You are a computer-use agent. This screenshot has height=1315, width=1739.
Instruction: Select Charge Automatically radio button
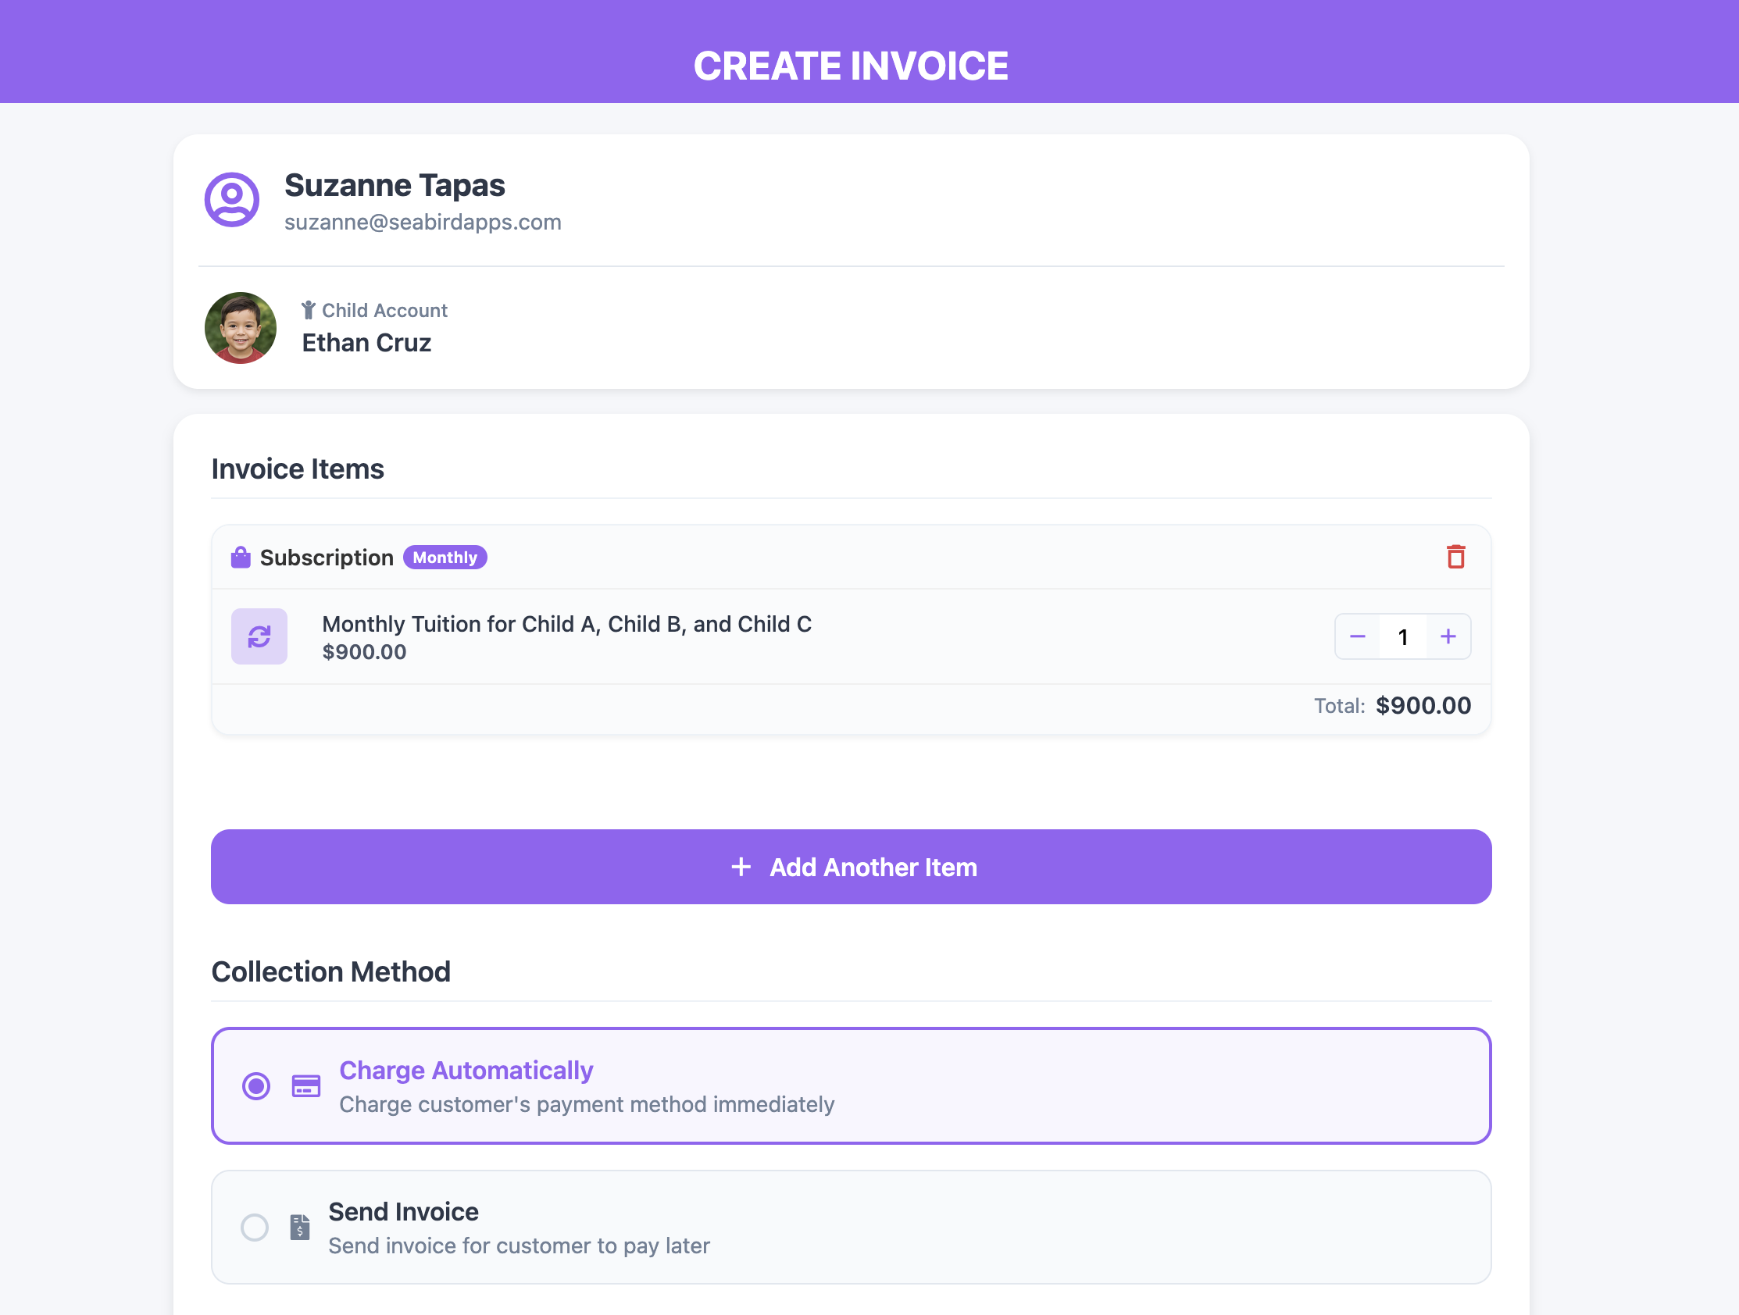255,1085
